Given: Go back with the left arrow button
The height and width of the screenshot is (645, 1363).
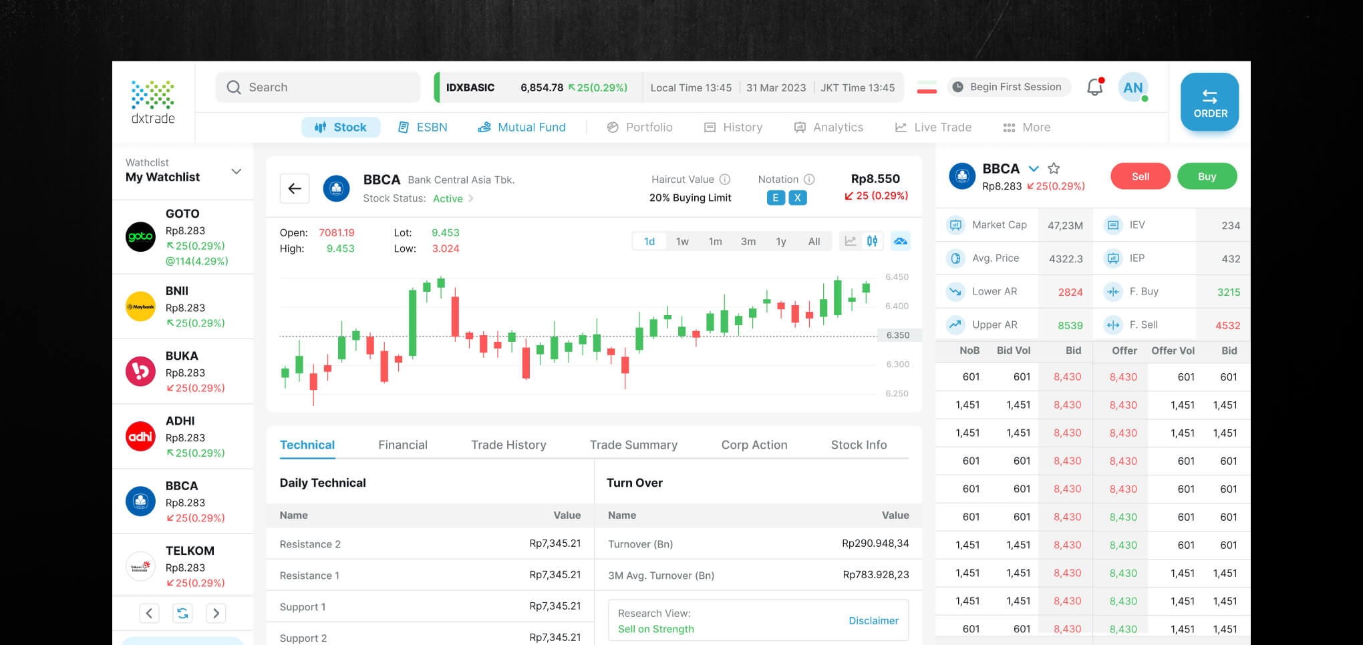Looking at the screenshot, I should [x=295, y=188].
